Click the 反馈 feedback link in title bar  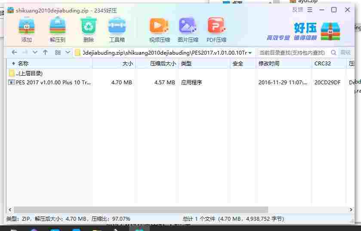(x=298, y=10)
